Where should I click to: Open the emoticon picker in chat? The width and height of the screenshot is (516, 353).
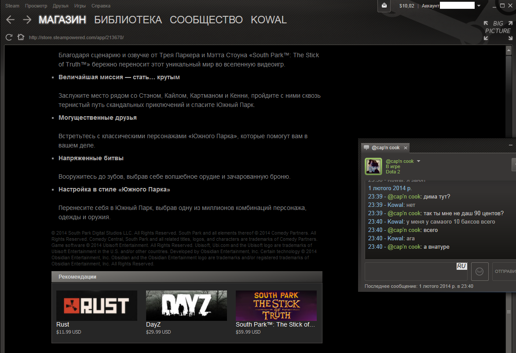tap(479, 271)
